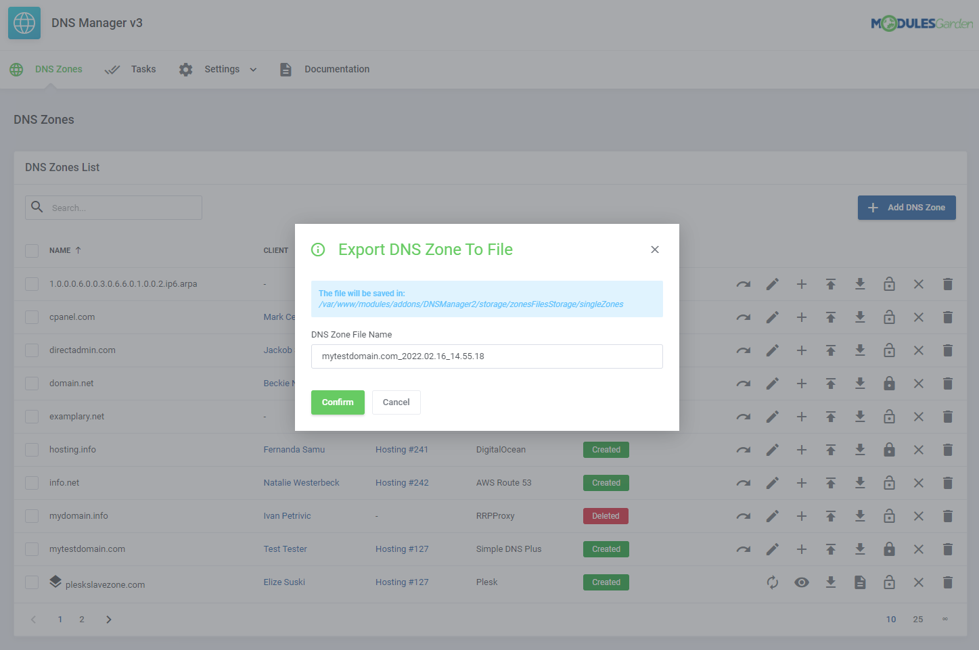Click the download export icon for directadmin.com

(859, 350)
